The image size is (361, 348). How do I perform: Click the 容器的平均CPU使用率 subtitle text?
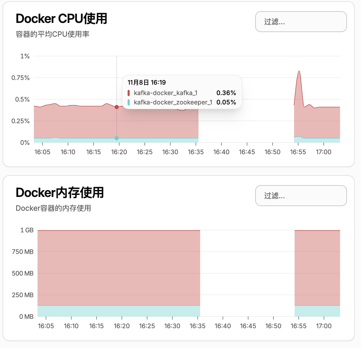click(53, 34)
